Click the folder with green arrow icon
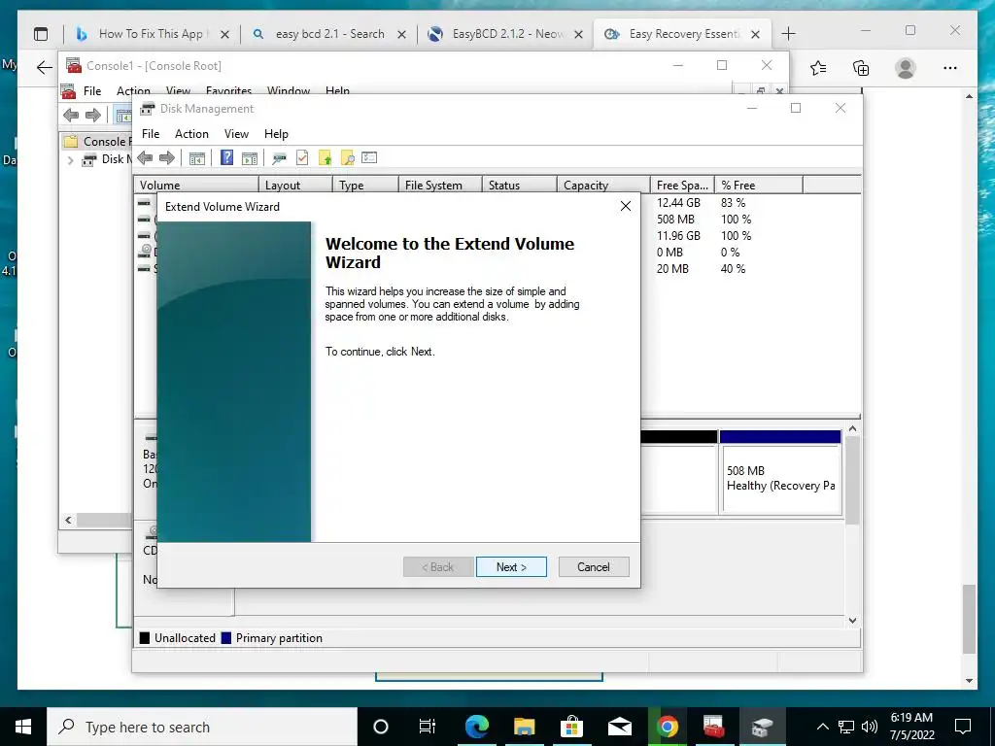Screen dimensions: 995x746 (325, 158)
